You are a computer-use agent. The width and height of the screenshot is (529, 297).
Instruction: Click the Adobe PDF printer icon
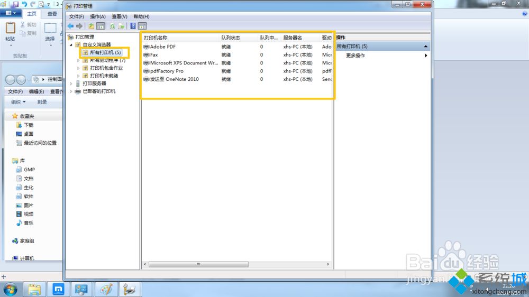147,47
